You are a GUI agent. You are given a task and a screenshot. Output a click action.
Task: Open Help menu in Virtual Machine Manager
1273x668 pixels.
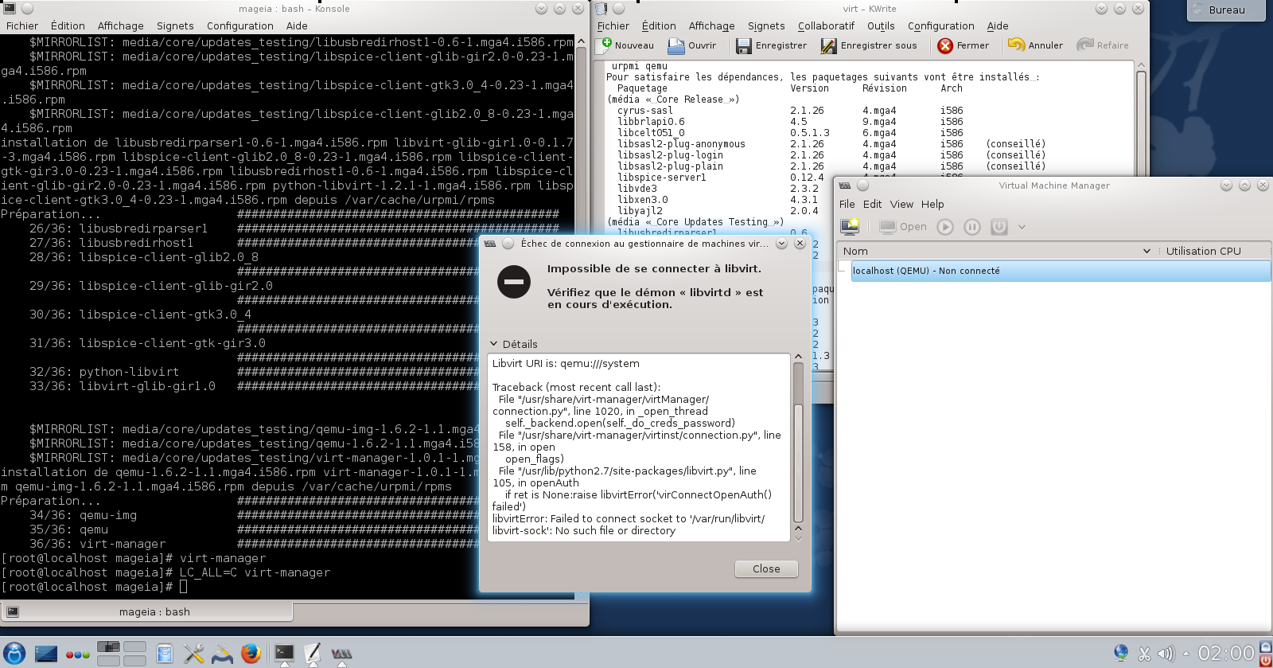click(x=932, y=204)
